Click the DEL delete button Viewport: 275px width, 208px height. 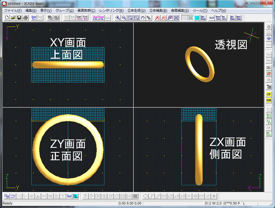pos(269,68)
